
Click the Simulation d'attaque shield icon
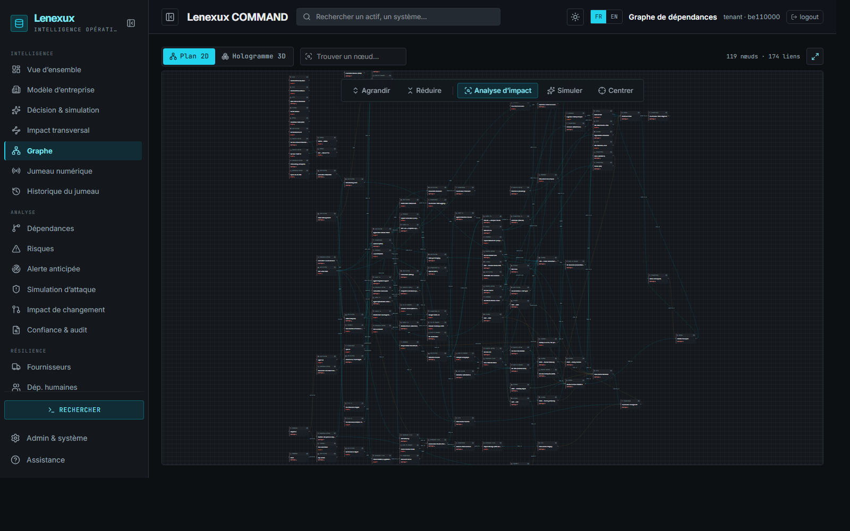tap(16, 289)
